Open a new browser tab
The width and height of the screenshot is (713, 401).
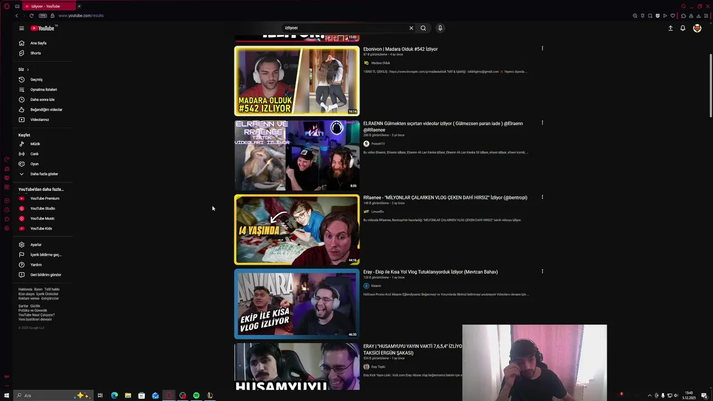[x=79, y=6]
